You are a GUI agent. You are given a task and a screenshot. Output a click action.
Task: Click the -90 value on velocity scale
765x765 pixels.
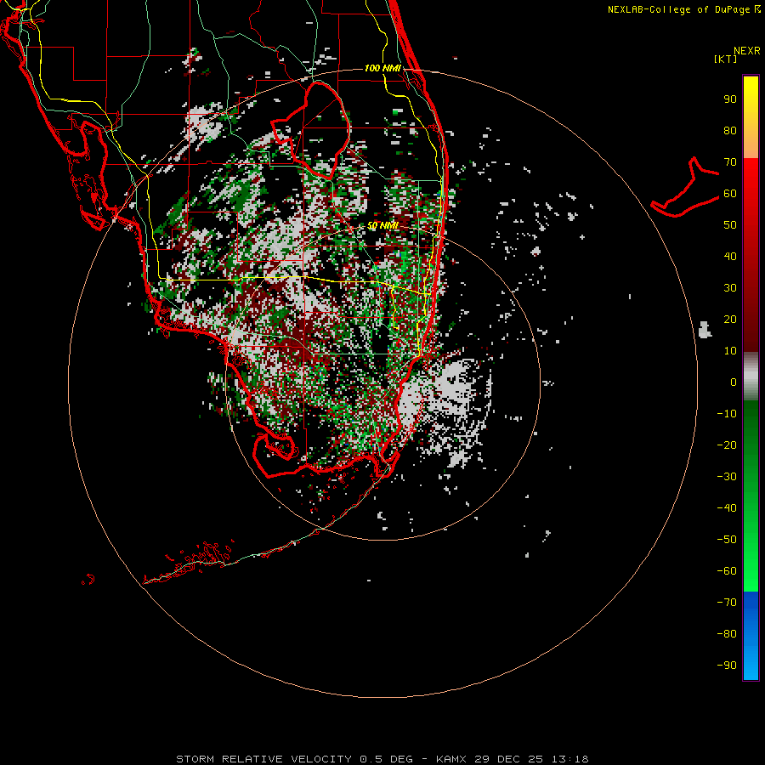pos(727,666)
